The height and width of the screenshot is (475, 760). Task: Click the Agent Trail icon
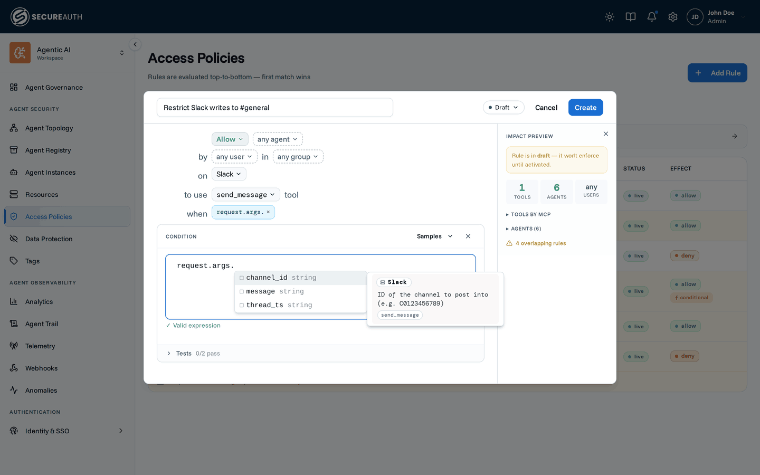click(x=14, y=324)
